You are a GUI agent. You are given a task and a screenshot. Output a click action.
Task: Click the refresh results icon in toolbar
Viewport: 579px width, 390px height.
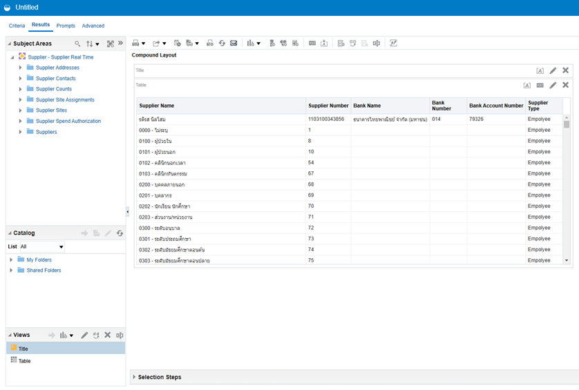[x=222, y=43]
